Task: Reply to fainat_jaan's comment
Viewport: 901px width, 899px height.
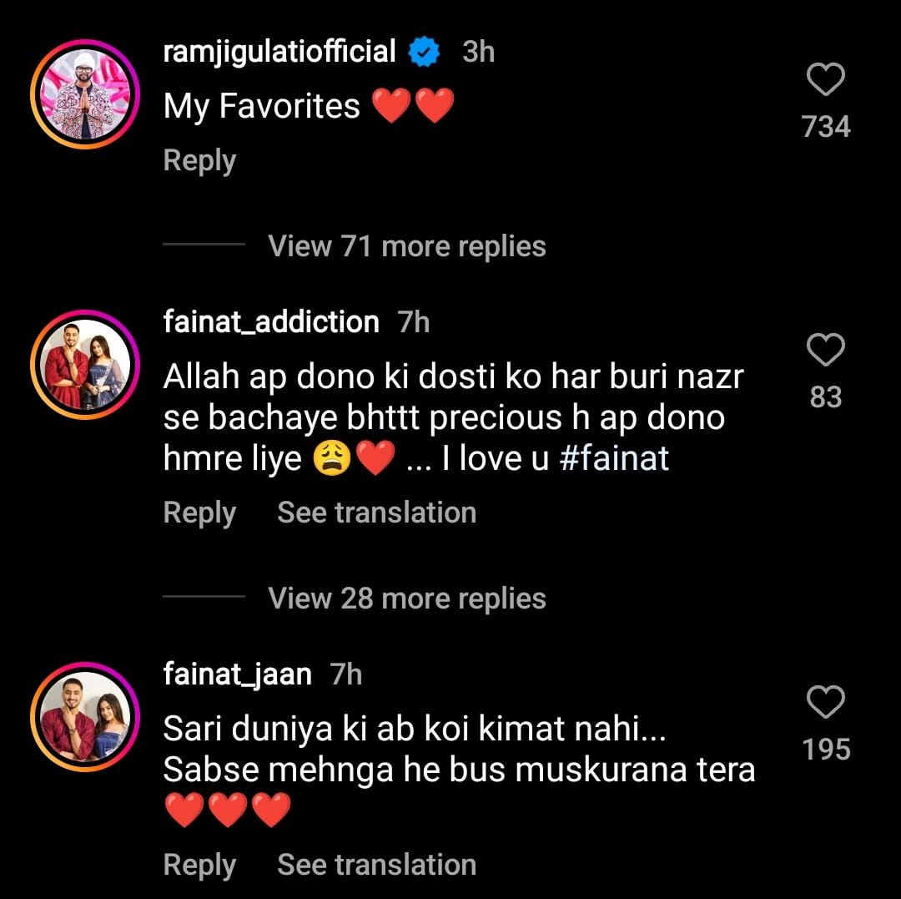Action: (199, 865)
